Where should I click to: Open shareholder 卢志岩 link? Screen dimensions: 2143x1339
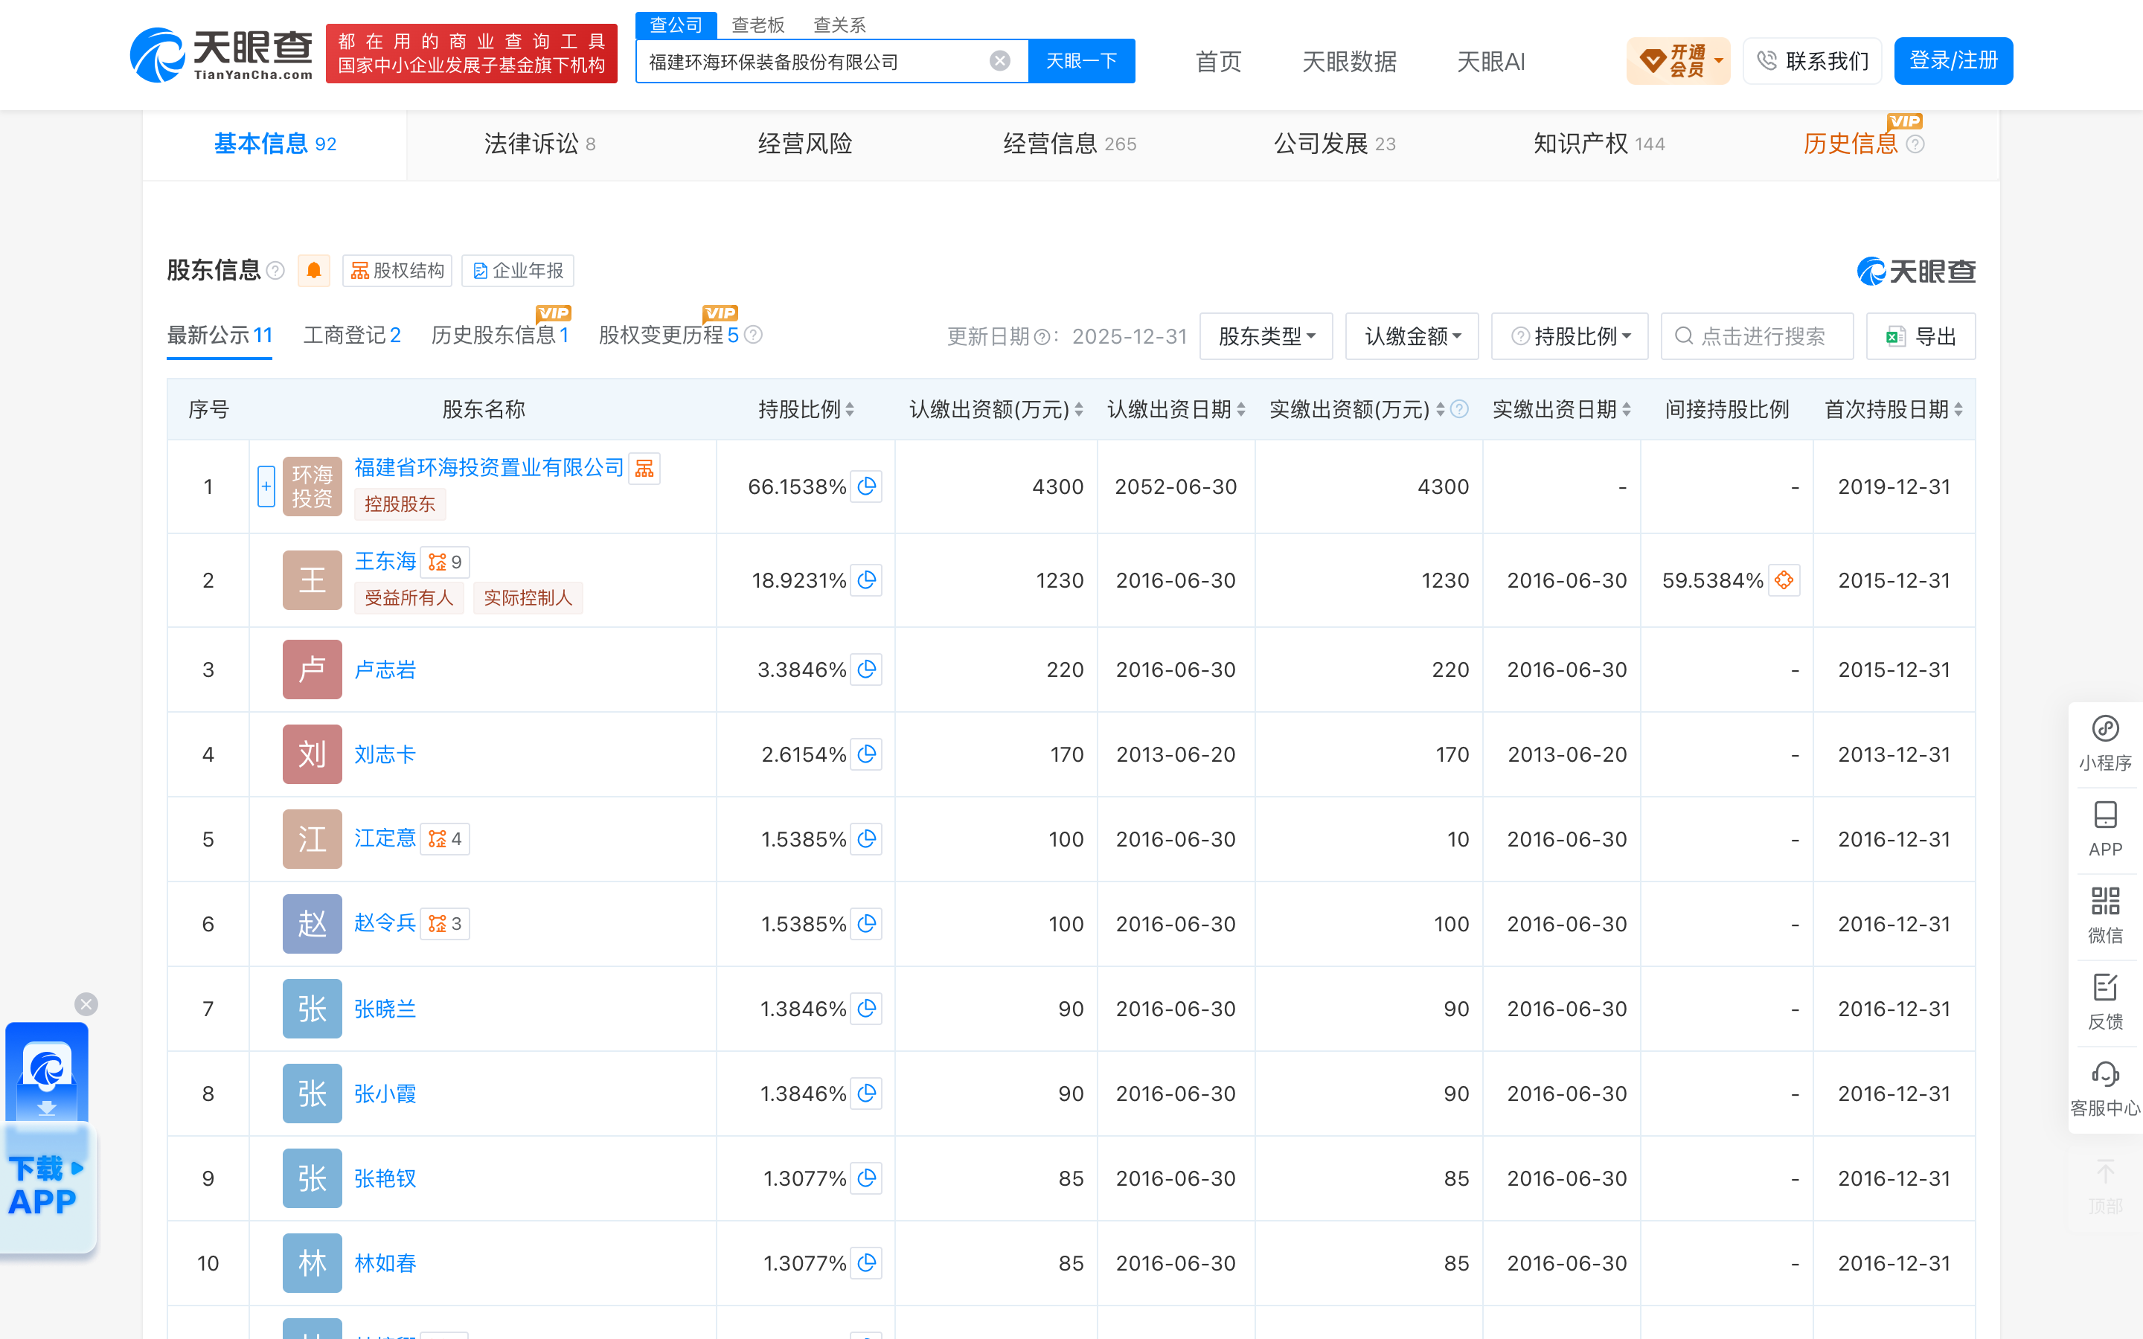(385, 669)
